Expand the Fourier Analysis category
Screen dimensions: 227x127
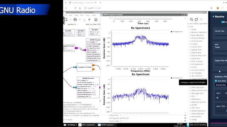point(190,70)
